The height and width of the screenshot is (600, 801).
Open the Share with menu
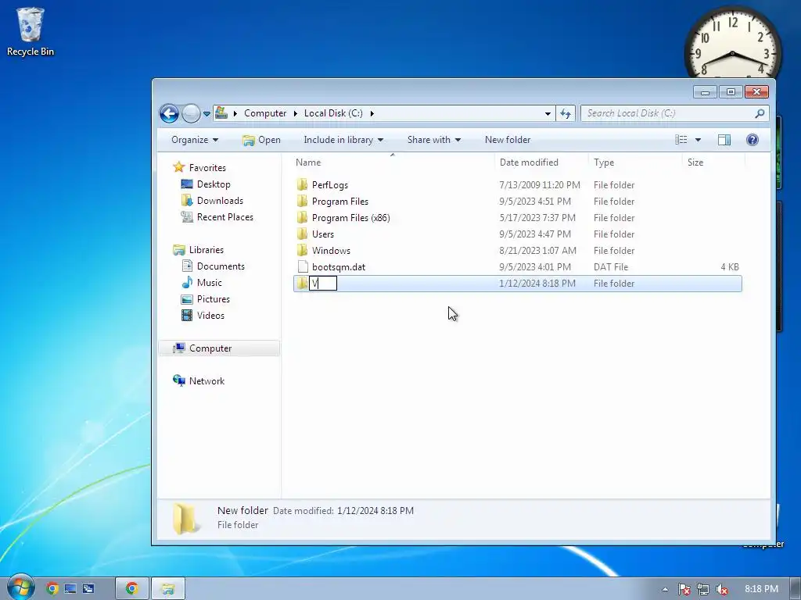[433, 140]
